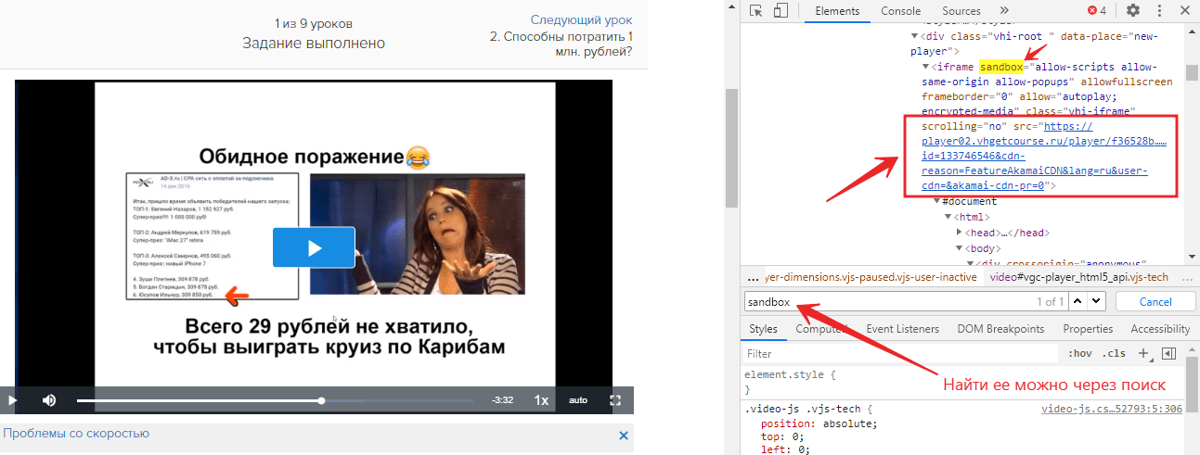
Task: Toggle device toolbar icon in DevTools
Action: [x=781, y=11]
